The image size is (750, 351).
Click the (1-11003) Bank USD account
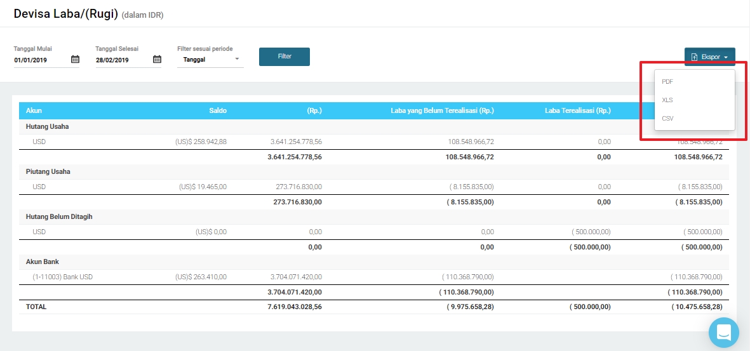(63, 277)
